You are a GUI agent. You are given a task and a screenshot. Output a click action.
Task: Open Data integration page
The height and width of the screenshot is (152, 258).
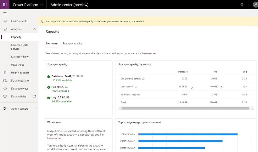(20, 81)
